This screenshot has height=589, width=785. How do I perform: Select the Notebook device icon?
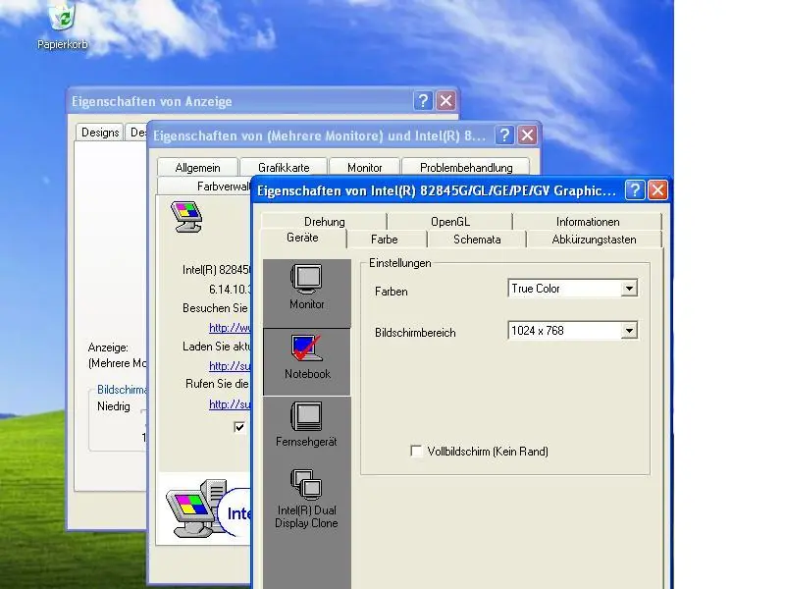[x=306, y=356]
